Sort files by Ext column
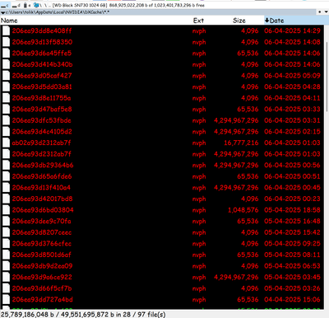The width and height of the screenshot is (329, 318). (x=198, y=21)
